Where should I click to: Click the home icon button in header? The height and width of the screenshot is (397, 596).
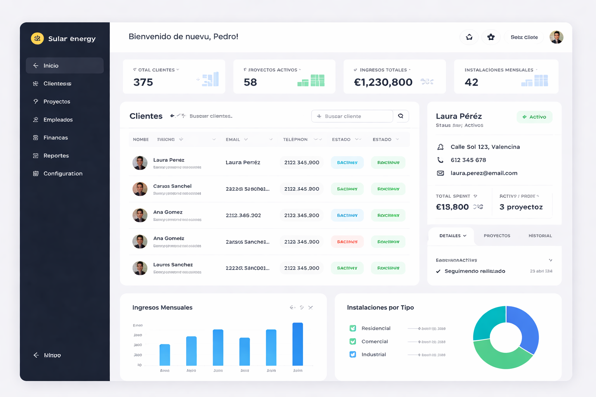[469, 37]
